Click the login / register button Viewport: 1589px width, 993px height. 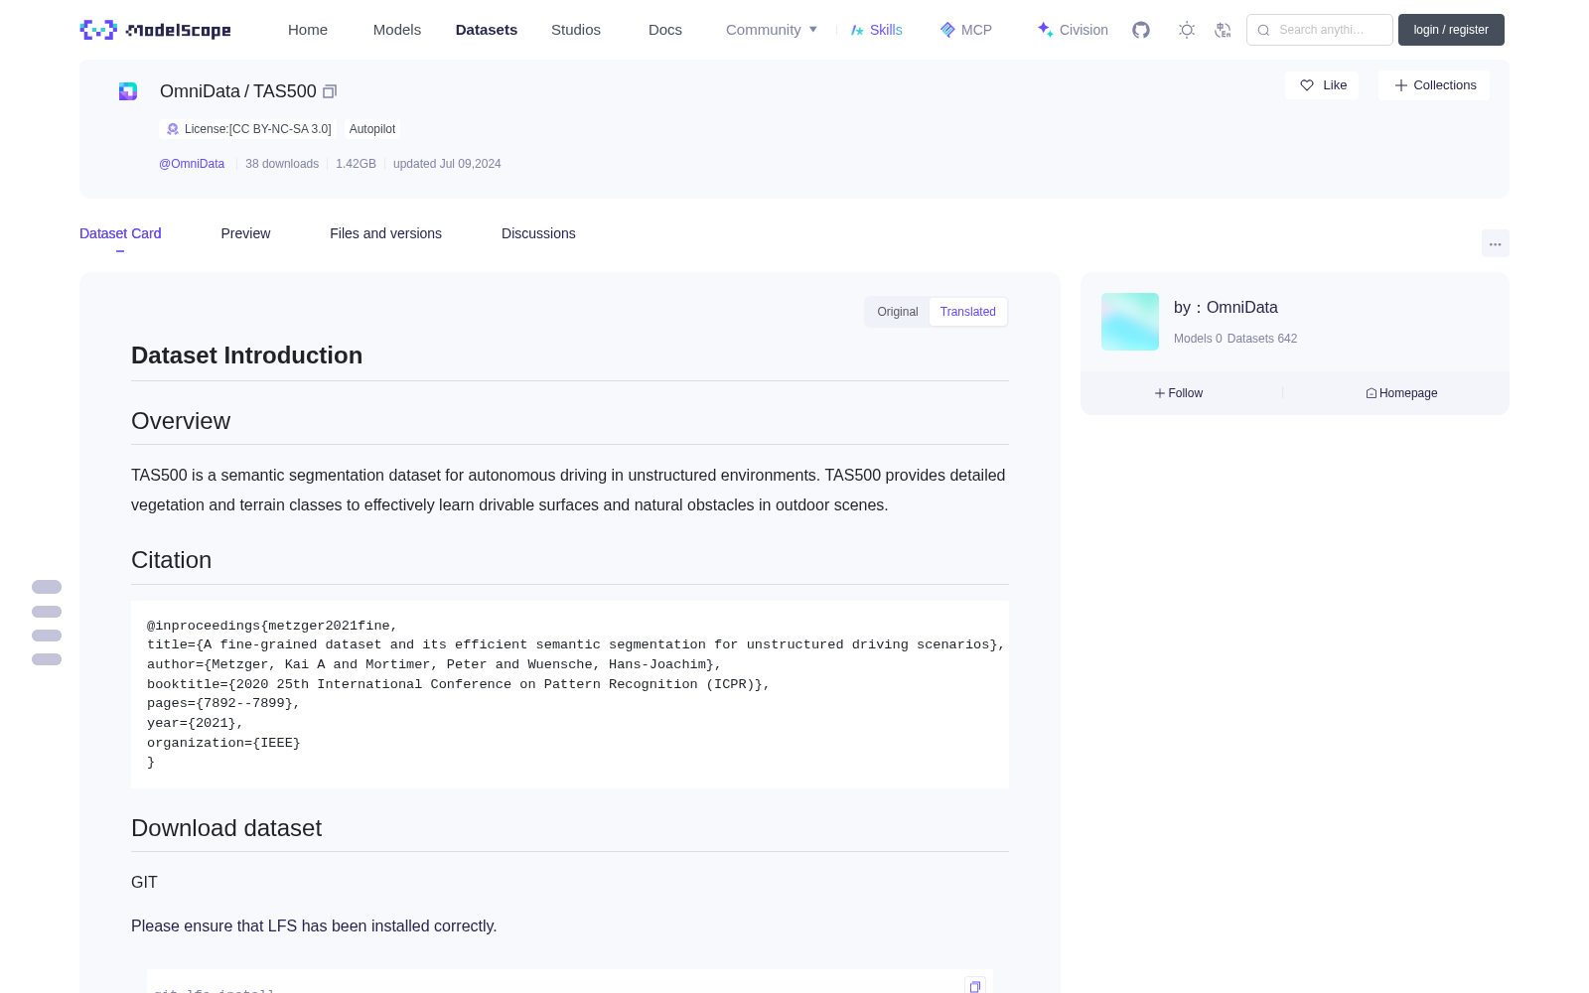1451,30
